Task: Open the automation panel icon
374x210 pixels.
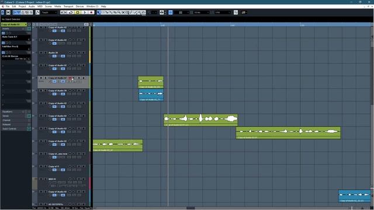Action: click(x=37, y=12)
